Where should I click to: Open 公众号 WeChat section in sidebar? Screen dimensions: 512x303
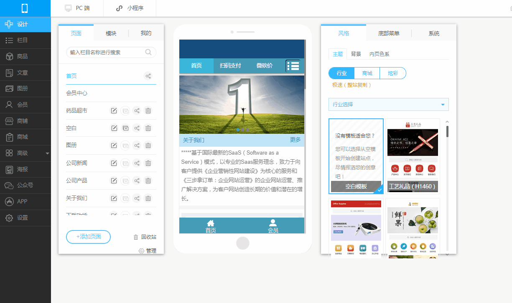(x=25, y=185)
